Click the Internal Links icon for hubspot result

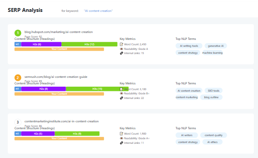121,53
